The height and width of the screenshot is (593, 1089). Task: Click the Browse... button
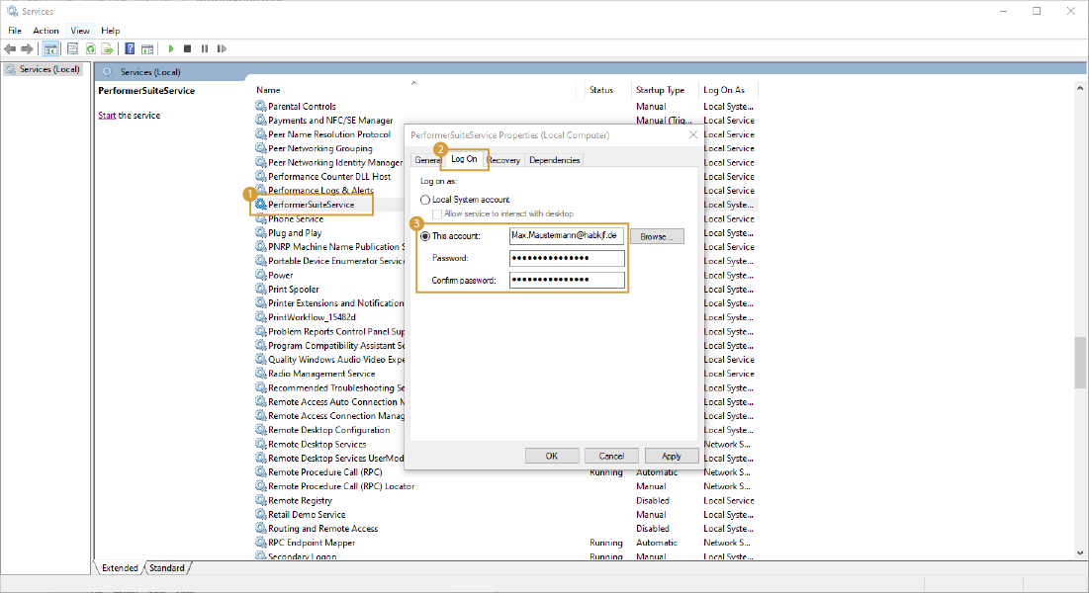[x=657, y=237]
